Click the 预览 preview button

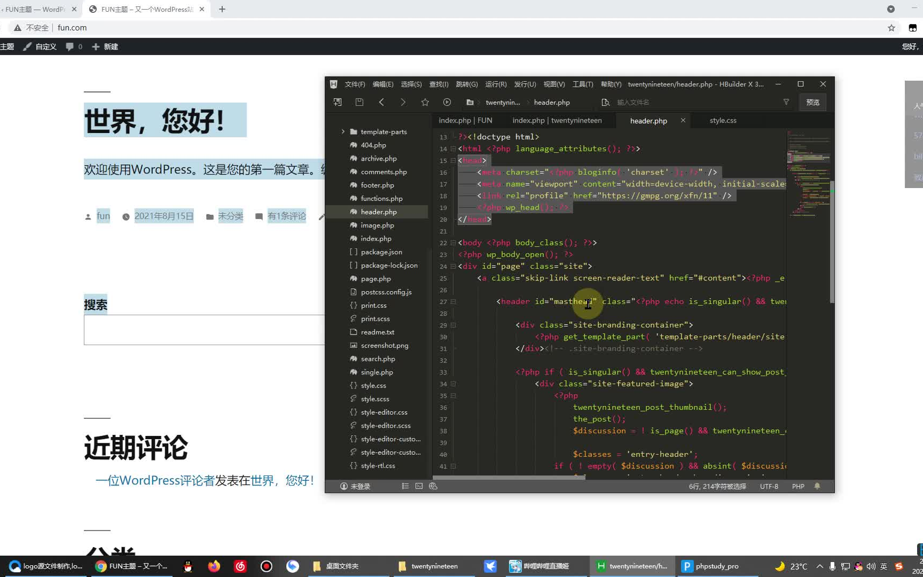[x=812, y=102]
